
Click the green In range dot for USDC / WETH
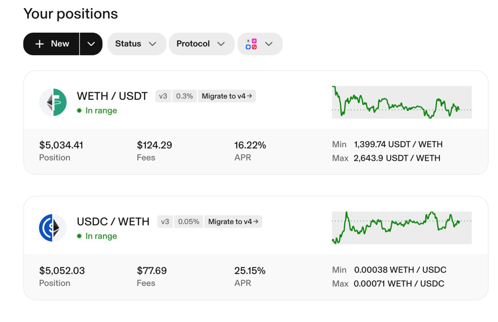tap(79, 236)
